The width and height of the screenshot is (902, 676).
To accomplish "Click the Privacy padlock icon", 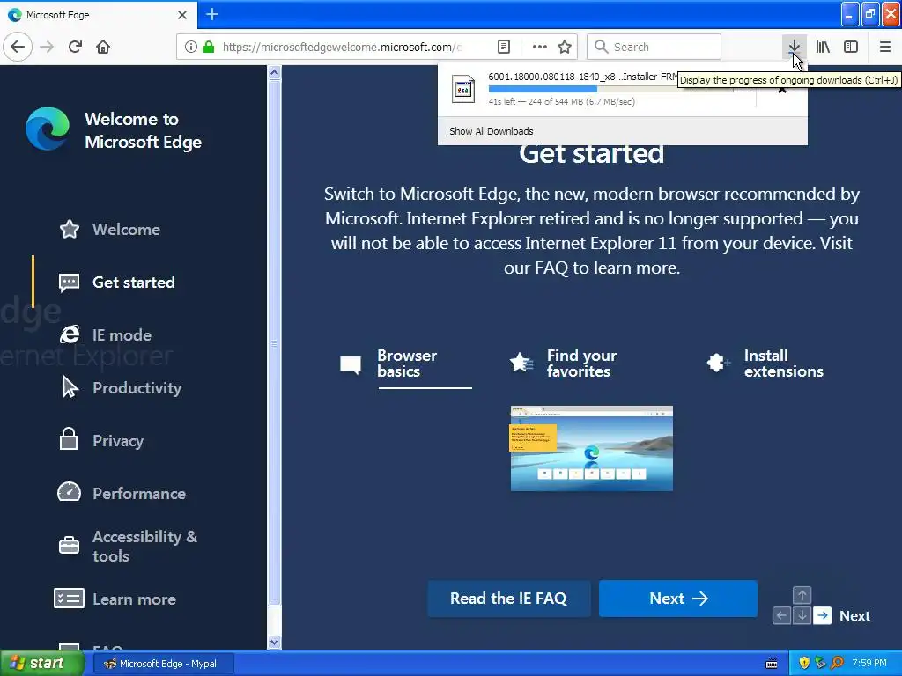I will [x=69, y=438].
